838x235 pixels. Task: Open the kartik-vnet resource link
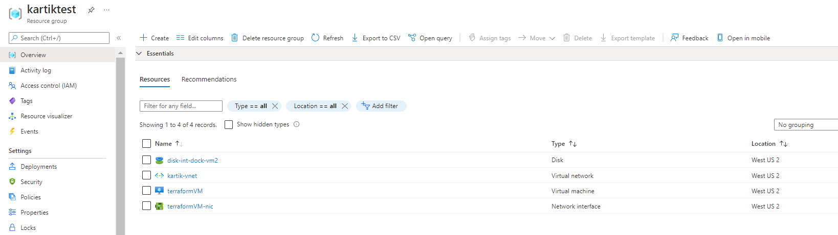[x=182, y=175]
